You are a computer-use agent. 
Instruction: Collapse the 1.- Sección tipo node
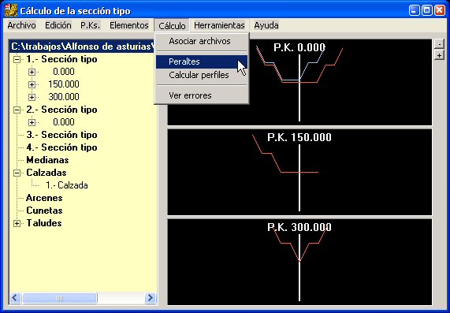click(17, 59)
